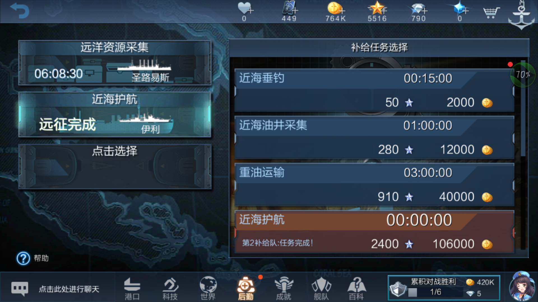Collect completed 近海护航 expedition slot
This screenshot has width=538, height=302.
[x=115, y=115]
